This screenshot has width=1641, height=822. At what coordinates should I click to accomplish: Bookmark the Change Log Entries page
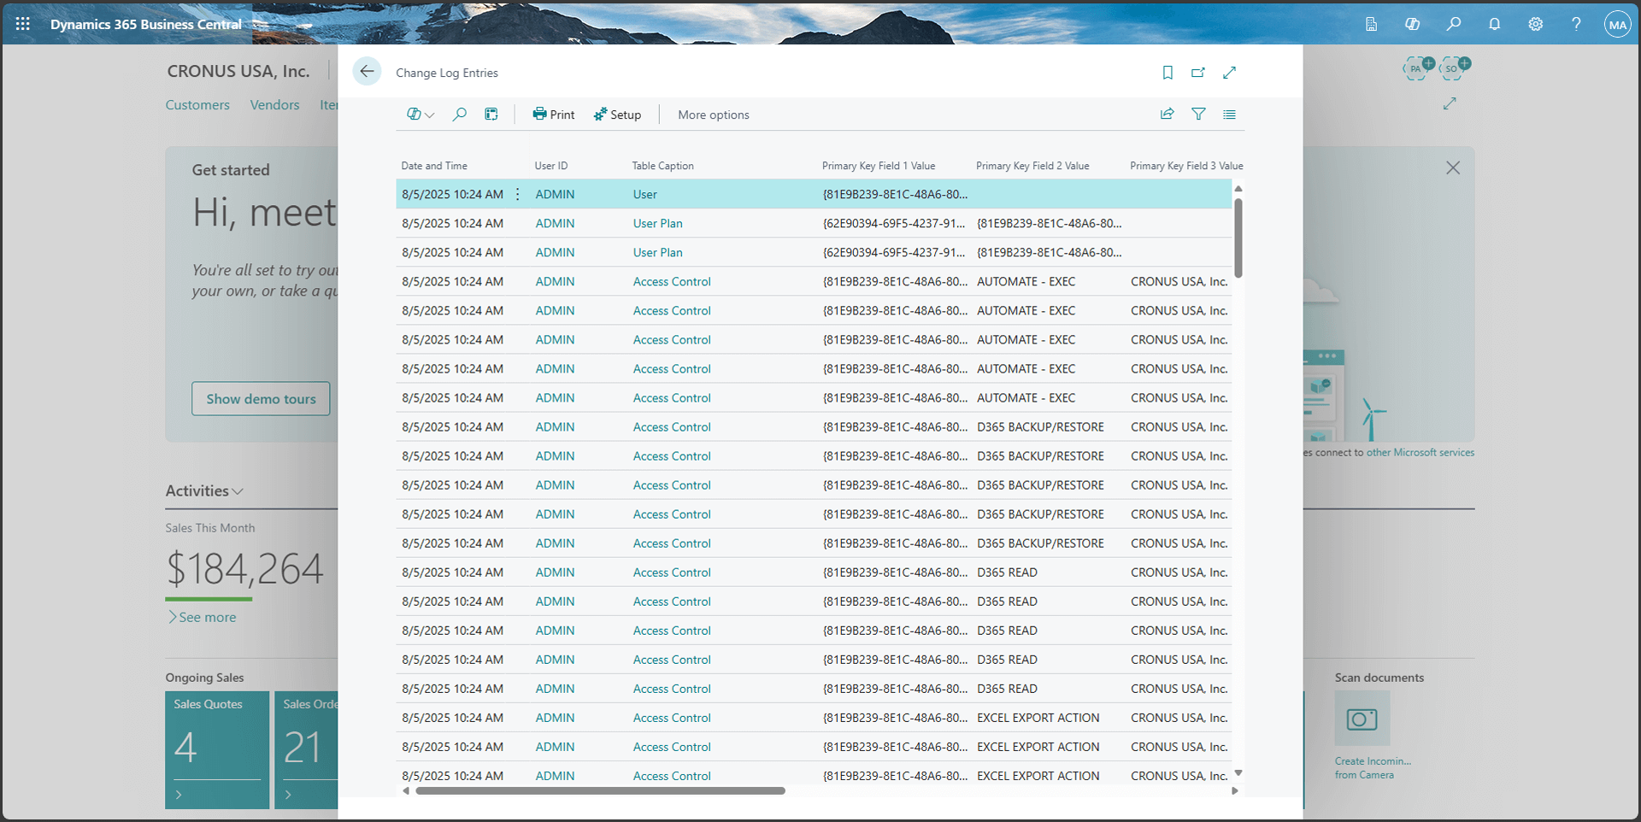click(1168, 73)
